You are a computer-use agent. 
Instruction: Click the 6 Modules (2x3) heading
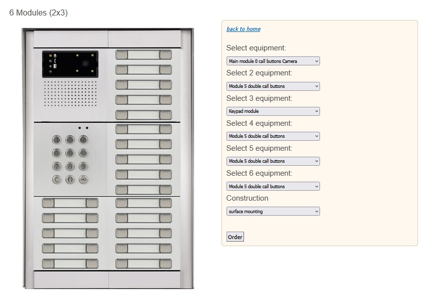point(38,13)
